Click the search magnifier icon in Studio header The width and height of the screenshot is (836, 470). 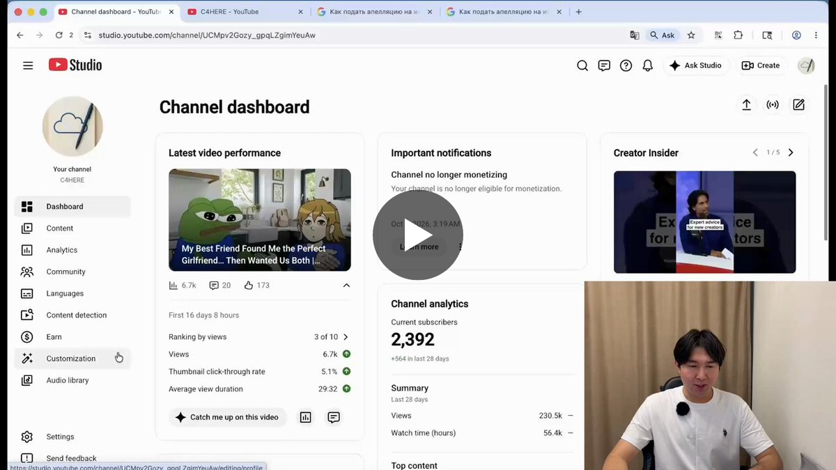[x=582, y=65]
